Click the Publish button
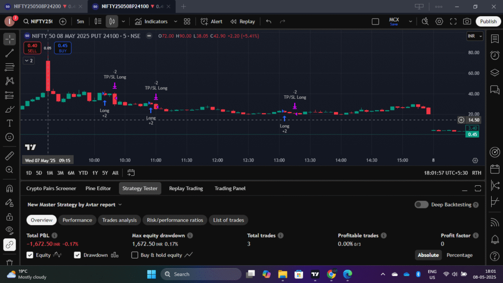 (488, 22)
